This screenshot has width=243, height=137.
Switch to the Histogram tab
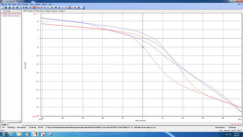tap(54, 11)
